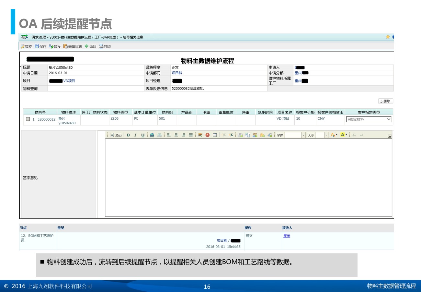Click the Flash insert icon
The width and height of the screenshot is (421, 292).
pos(207,135)
